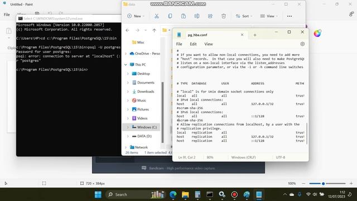Click the Command Prompt window title bar

click(69, 18)
